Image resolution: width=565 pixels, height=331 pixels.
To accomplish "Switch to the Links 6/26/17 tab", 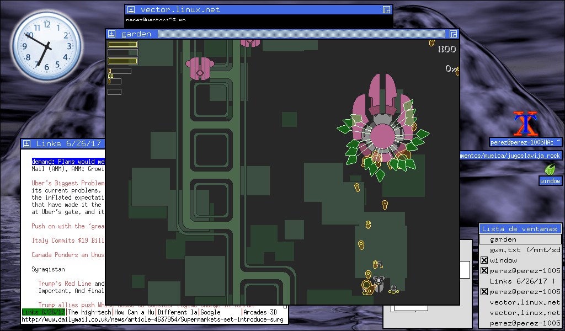I will (x=43, y=312).
